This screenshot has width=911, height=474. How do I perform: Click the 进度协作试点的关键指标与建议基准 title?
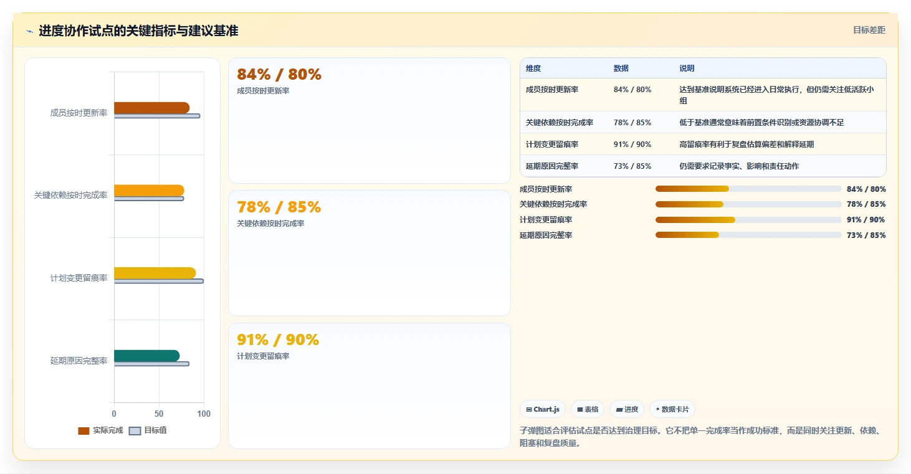pos(138,31)
